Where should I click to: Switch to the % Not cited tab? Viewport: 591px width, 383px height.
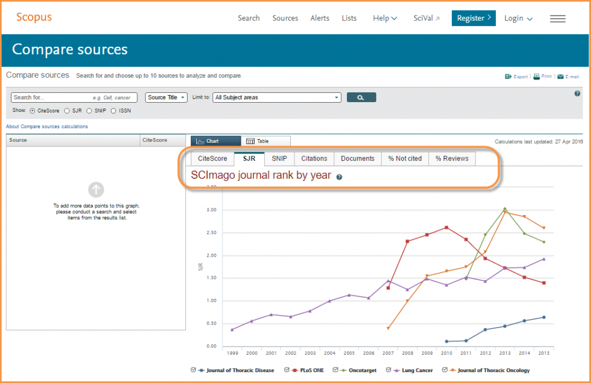[405, 159]
